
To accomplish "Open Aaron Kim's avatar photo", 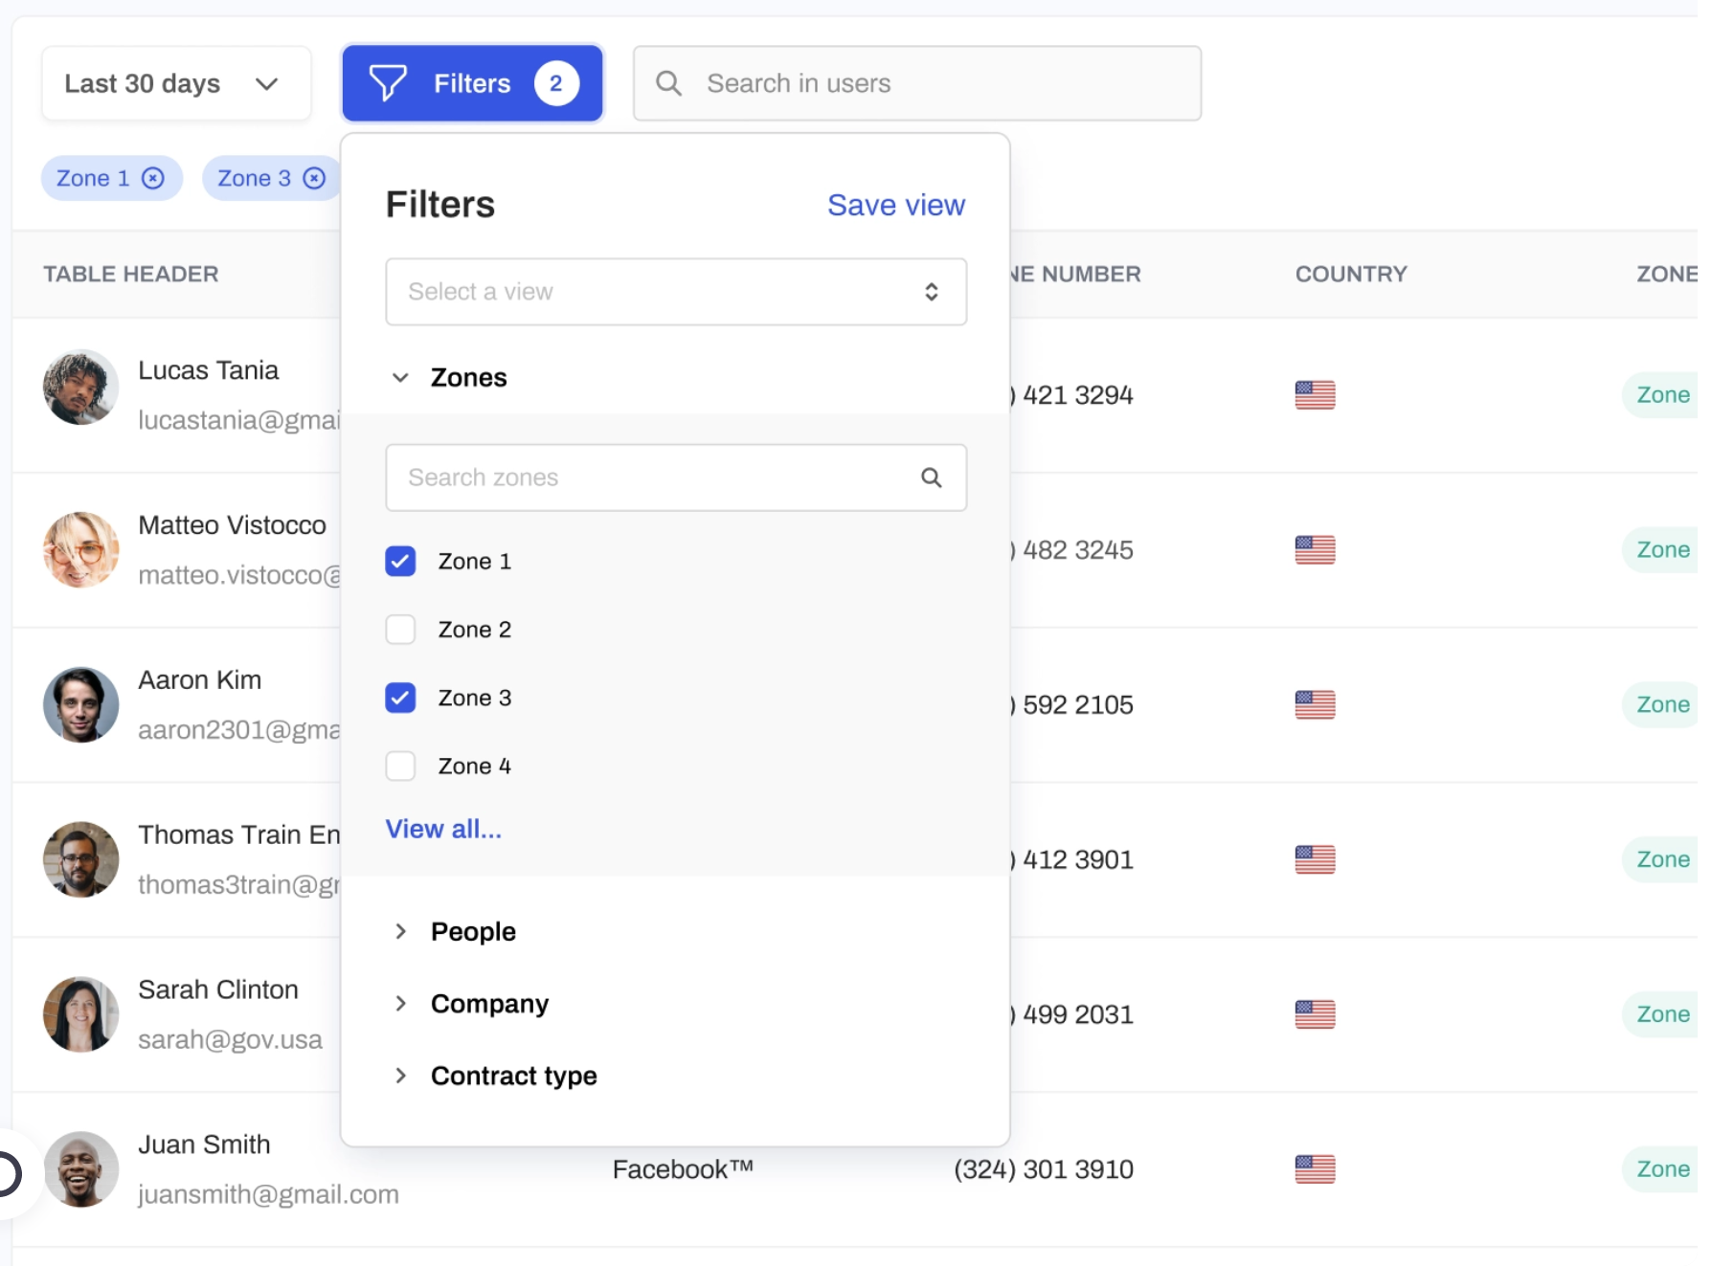I will 80,705.
